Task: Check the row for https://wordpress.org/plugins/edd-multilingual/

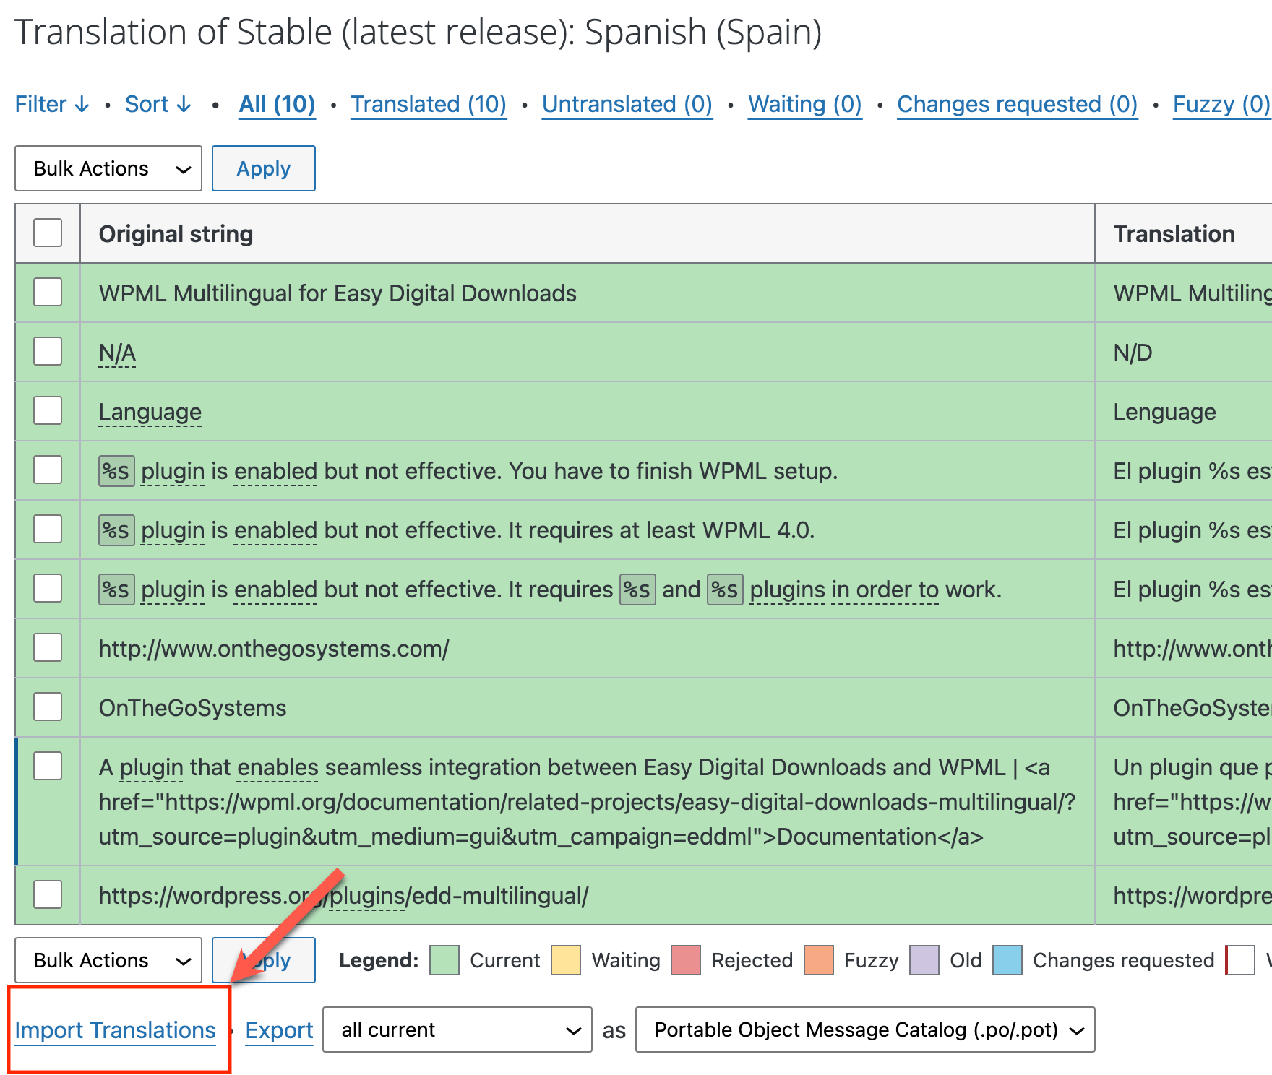Action: (47, 895)
